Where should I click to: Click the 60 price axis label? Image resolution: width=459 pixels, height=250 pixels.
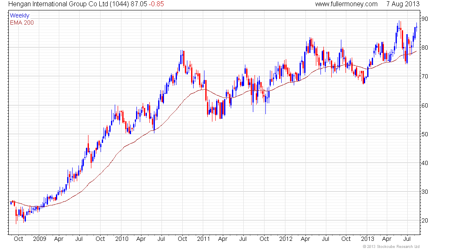(424, 105)
